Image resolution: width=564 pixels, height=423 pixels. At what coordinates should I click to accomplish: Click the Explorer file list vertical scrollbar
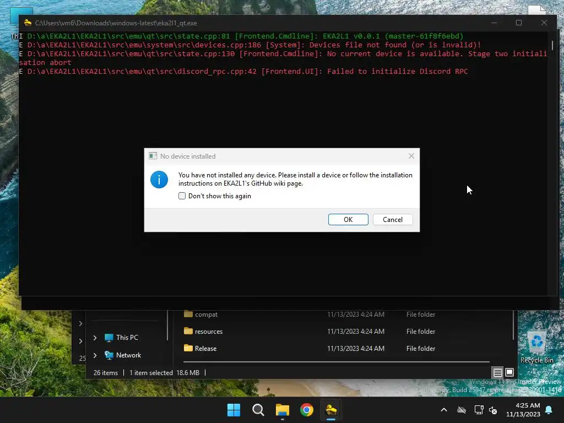(x=513, y=326)
